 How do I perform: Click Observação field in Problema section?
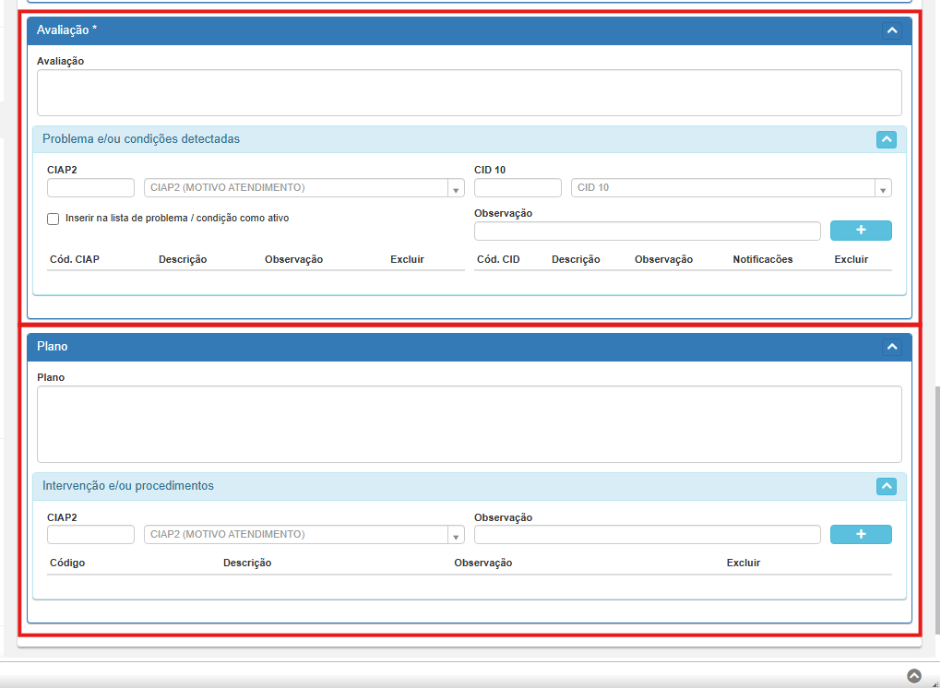[647, 231]
